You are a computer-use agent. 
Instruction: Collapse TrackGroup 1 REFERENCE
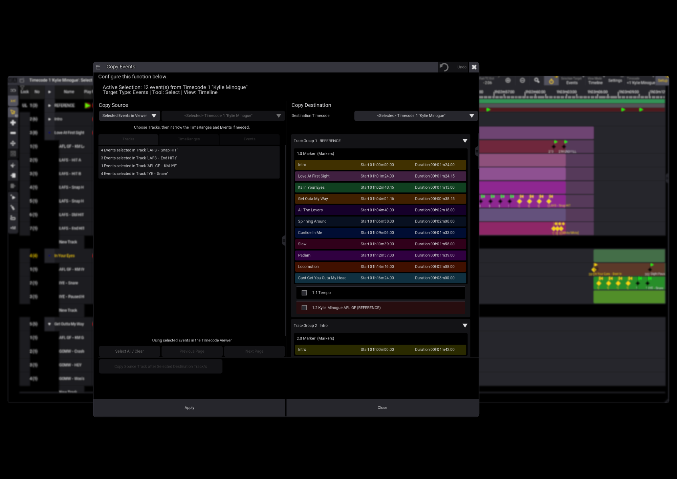[465, 141]
